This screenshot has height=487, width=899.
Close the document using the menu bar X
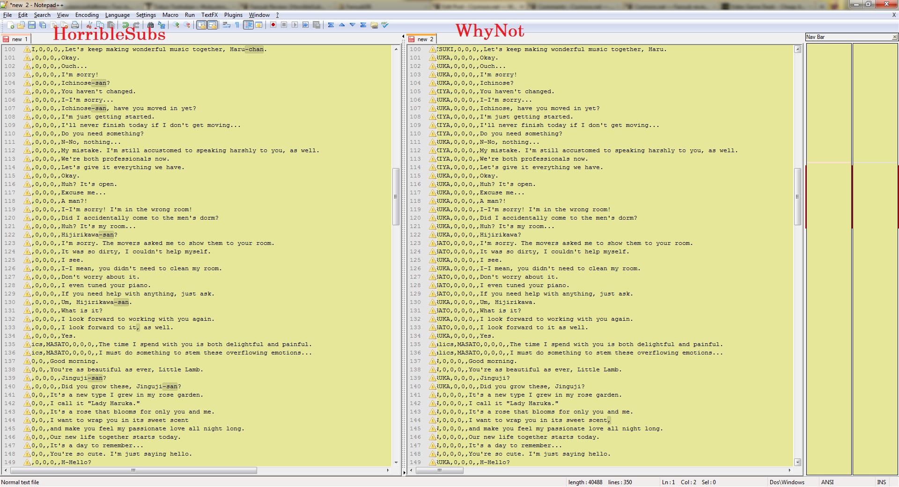coord(894,15)
